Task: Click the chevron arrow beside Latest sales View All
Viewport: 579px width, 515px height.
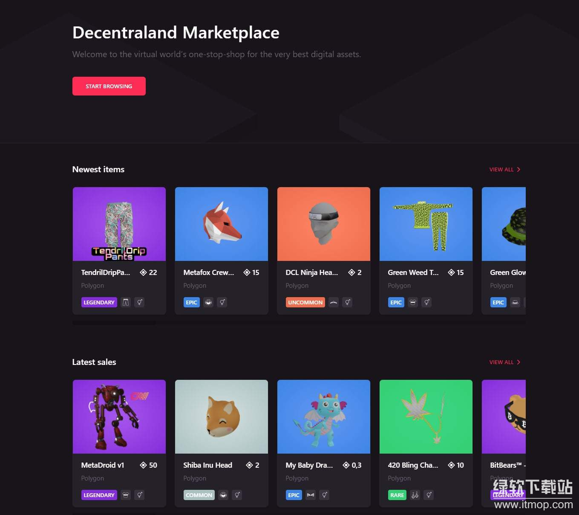Action: [x=519, y=362]
